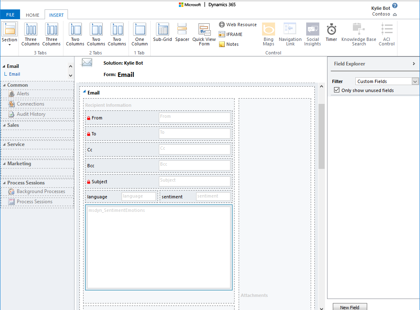Viewport: 420px width, 310px height.
Task: Insert ACI Control
Action: [x=386, y=34]
